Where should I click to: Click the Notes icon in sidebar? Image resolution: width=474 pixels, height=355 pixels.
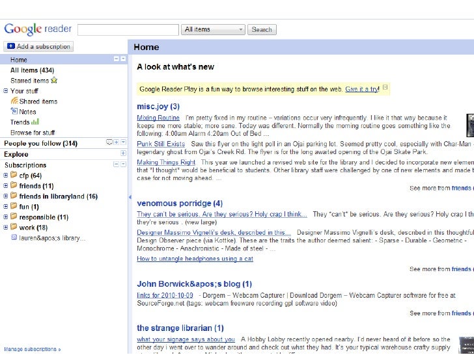(14, 112)
